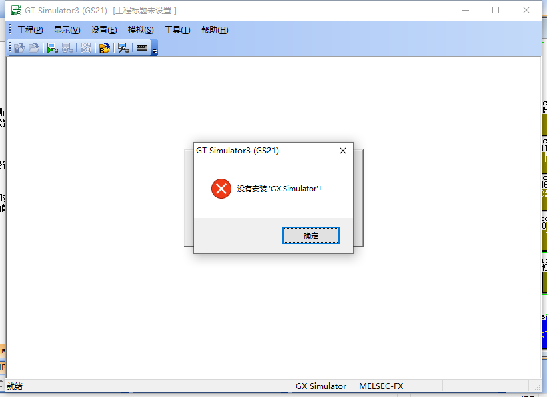547x397 pixels.
Task: Click the 确定 button in error dialog
Action: click(310, 236)
